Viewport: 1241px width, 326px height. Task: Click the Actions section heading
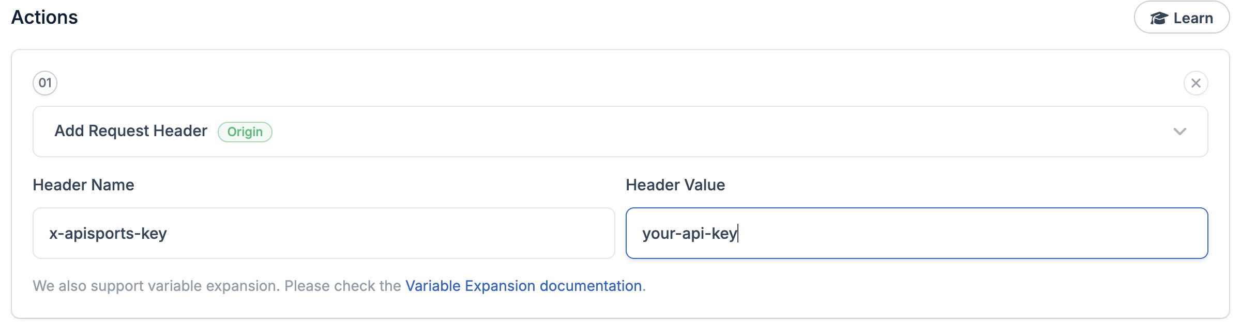point(44,18)
